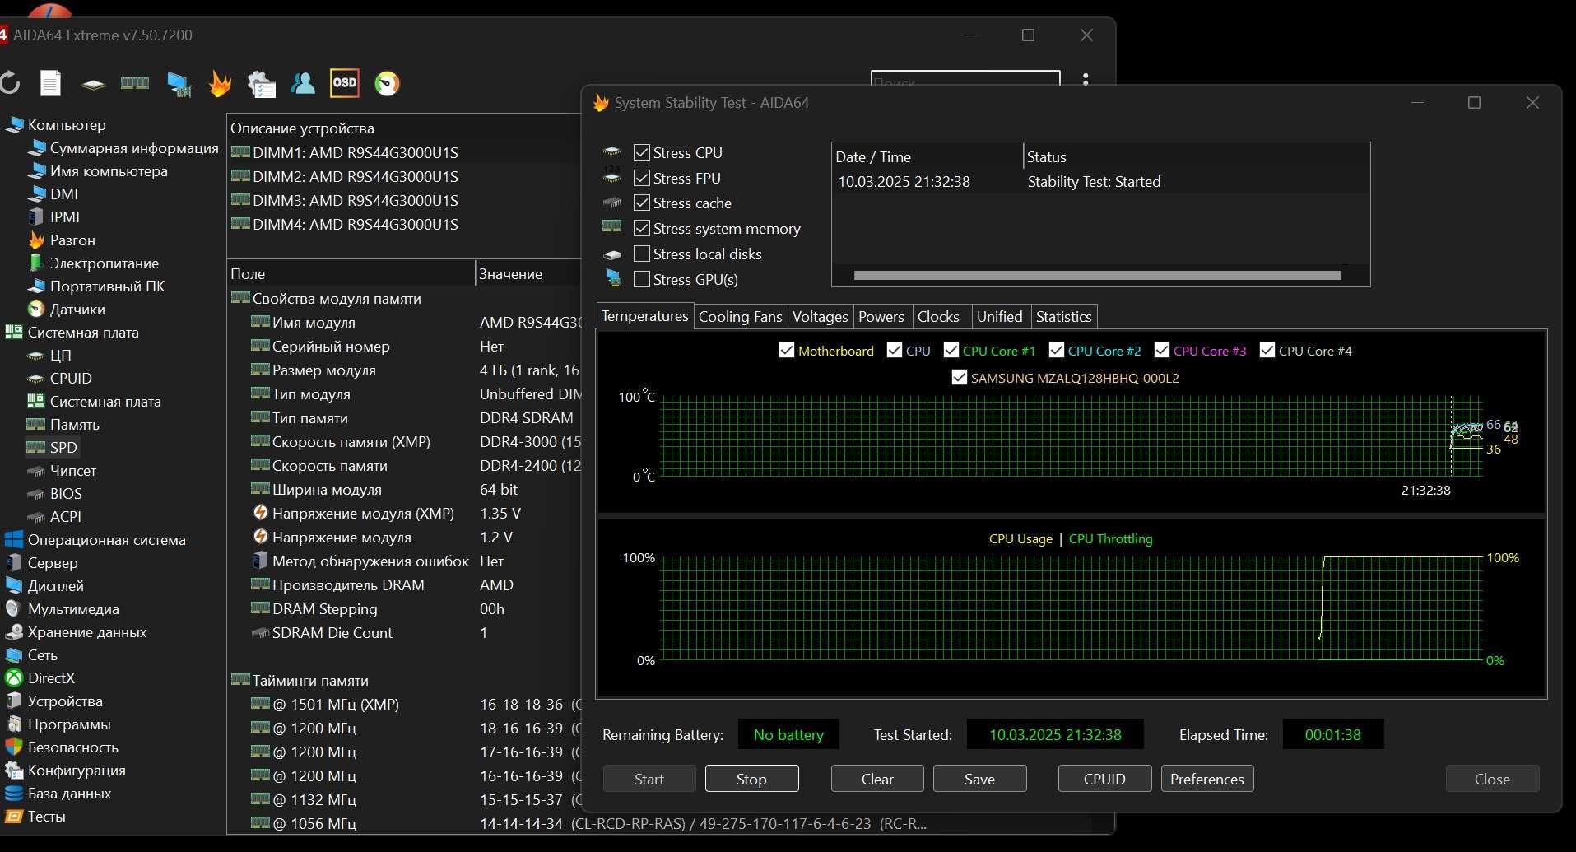Select the CPUID item in the tree

point(60,379)
